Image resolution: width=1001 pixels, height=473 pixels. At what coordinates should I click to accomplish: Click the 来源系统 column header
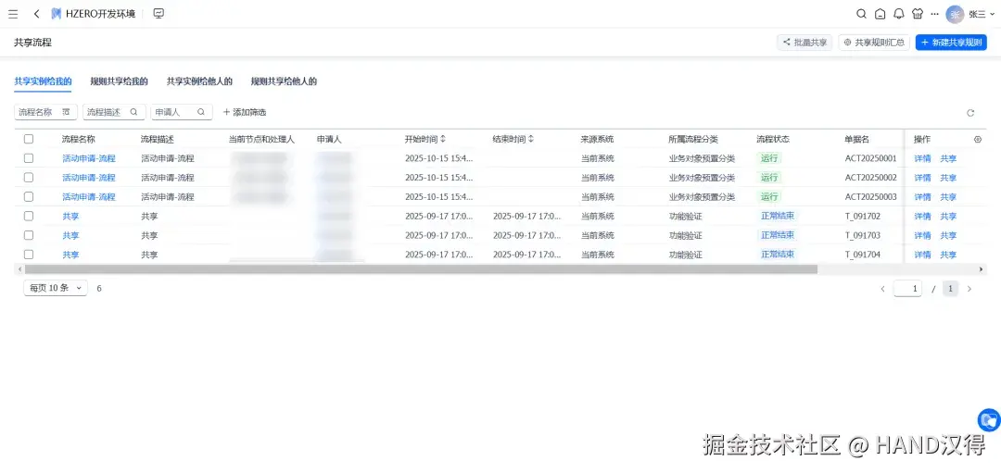[x=597, y=139]
